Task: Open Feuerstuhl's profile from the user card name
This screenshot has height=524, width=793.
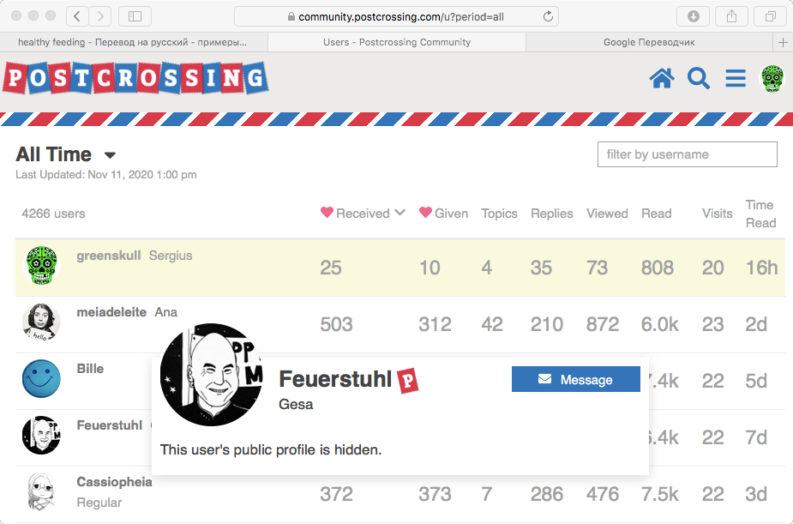Action: pyautogui.click(x=335, y=379)
